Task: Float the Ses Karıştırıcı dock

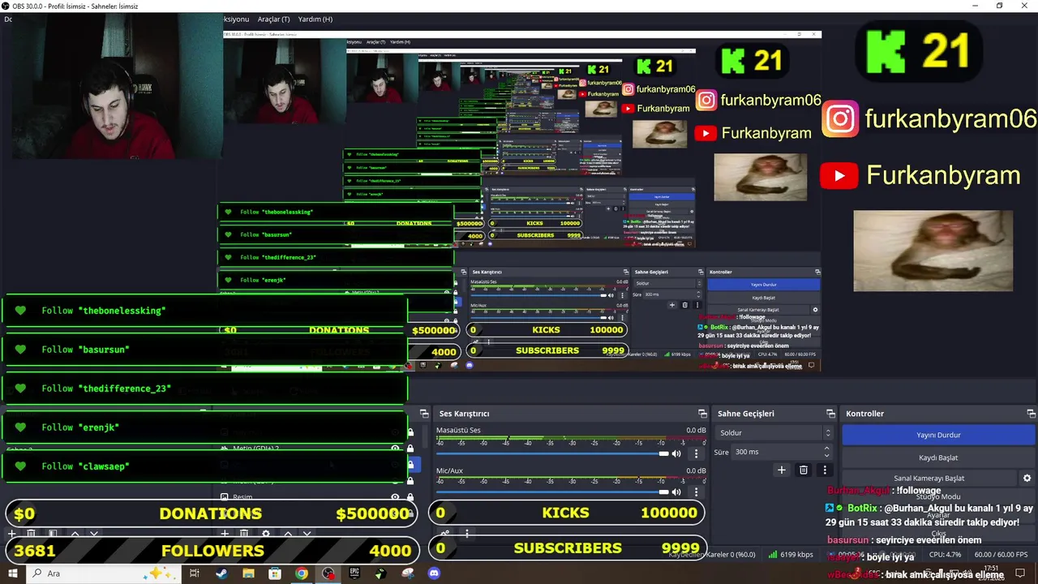Action: (702, 414)
